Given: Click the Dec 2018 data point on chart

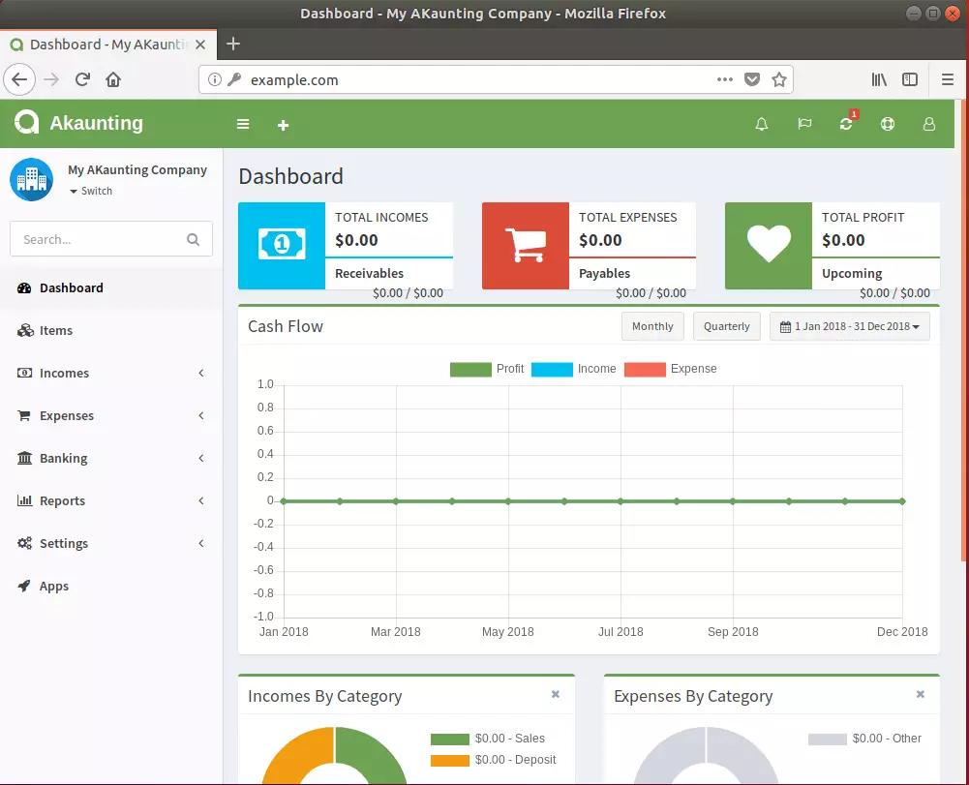Looking at the screenshot, I should 902,501.
